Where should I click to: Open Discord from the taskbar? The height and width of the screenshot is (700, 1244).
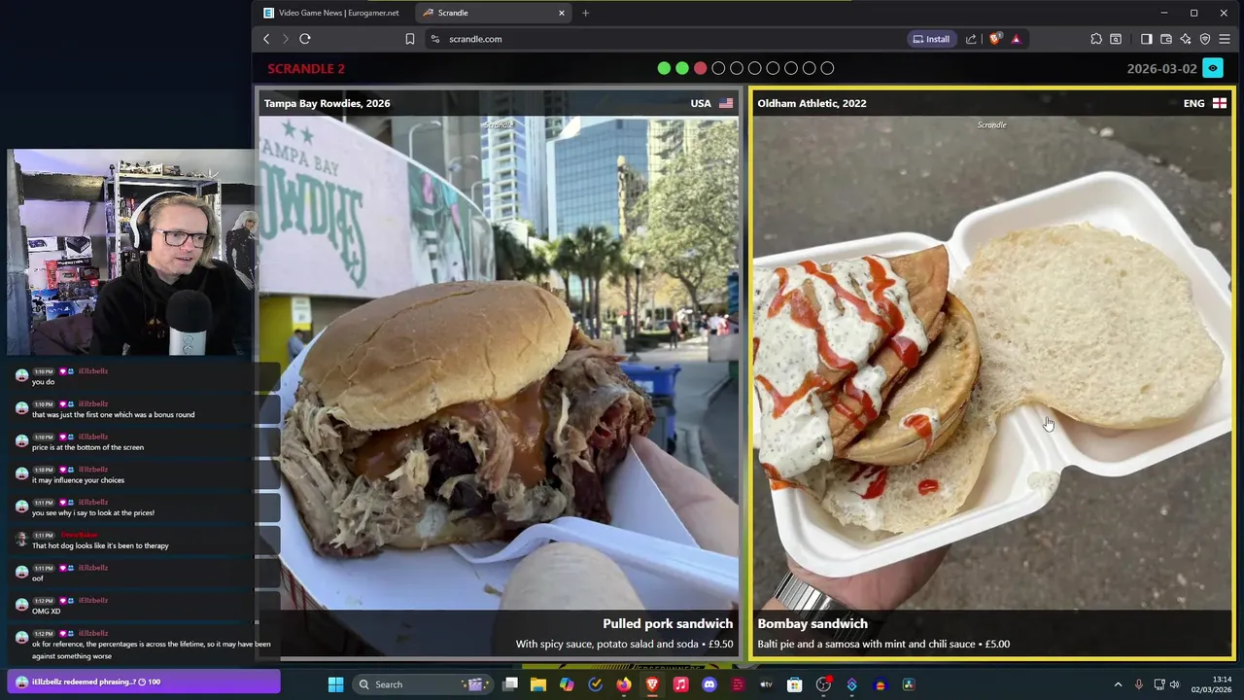tap(709, 684)
